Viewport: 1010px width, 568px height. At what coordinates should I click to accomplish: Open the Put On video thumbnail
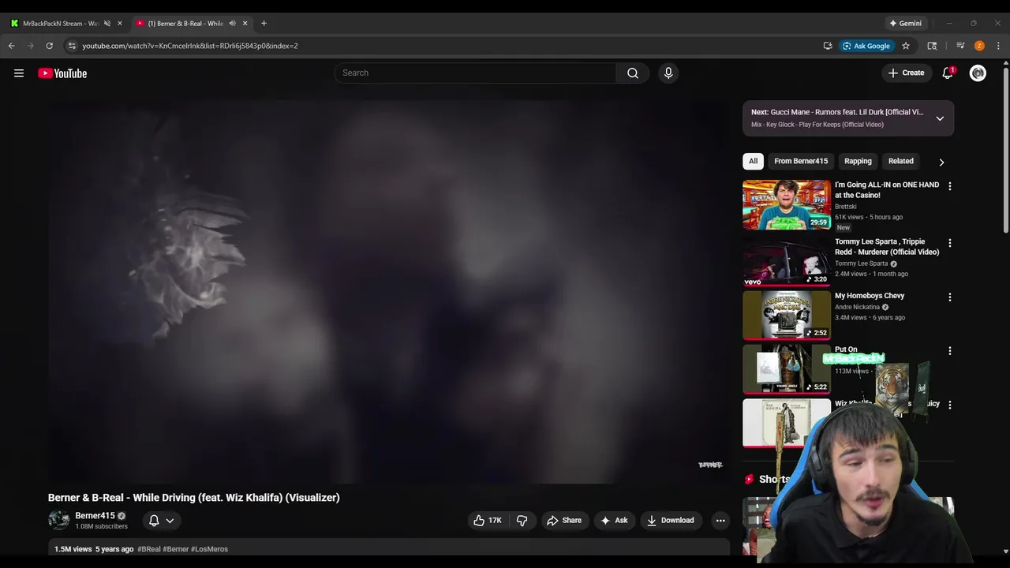[787, 369]
